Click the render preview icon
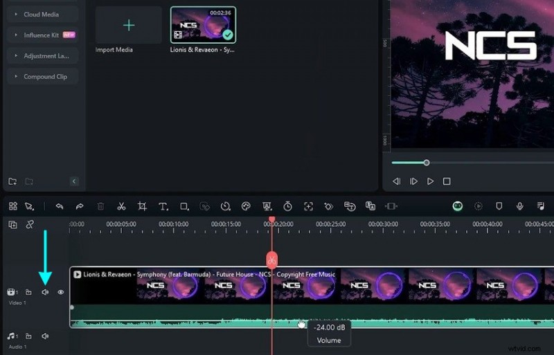Image resolution: width=554 pixels, height=355 pixels. pyautogui.click(x=479, y=206)
